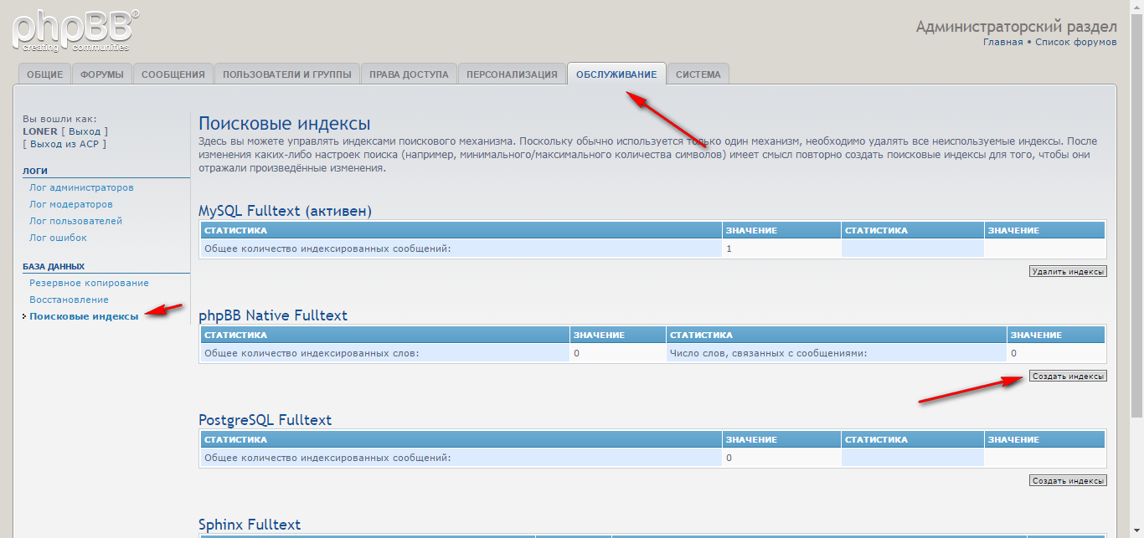Click the PostgreSQL Fulltext heading
The height and width of the screenshot is (538, 1144).
tap(265, 420)
